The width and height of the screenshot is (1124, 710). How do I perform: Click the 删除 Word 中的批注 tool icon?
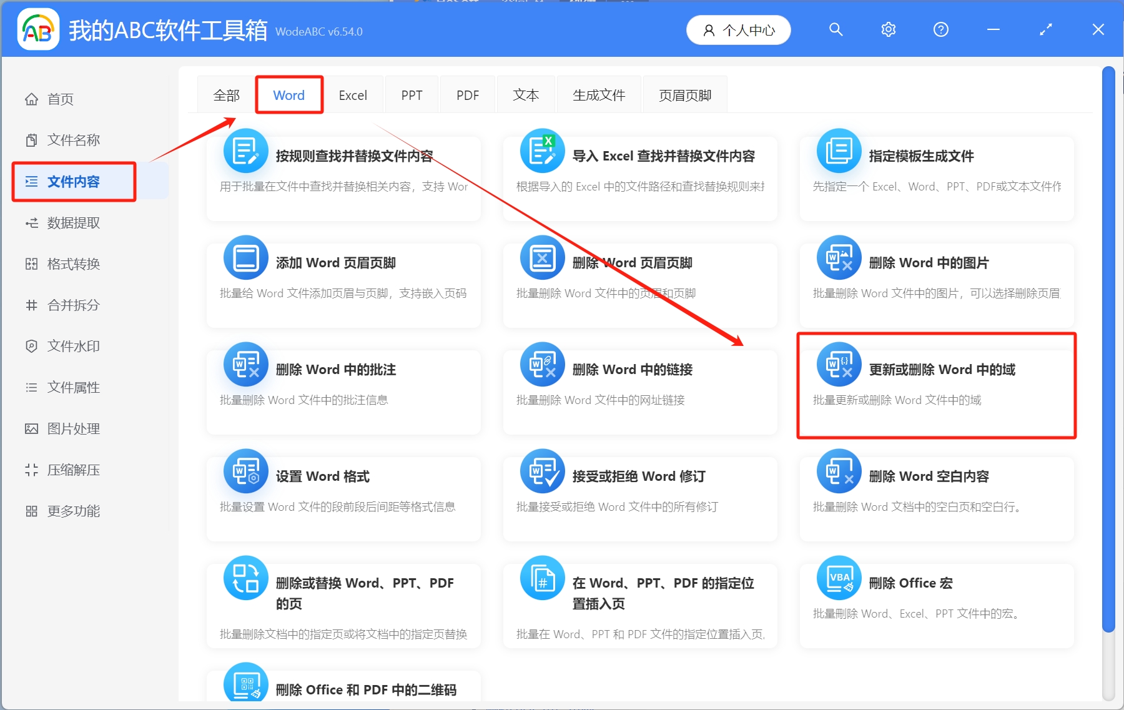[x=245, y=364]
